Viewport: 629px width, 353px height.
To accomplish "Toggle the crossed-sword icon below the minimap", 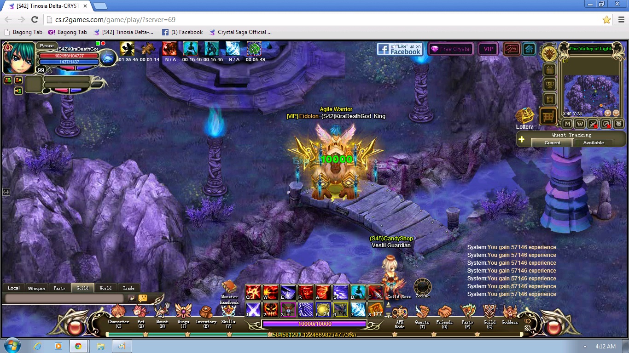I will coord(593,124).
